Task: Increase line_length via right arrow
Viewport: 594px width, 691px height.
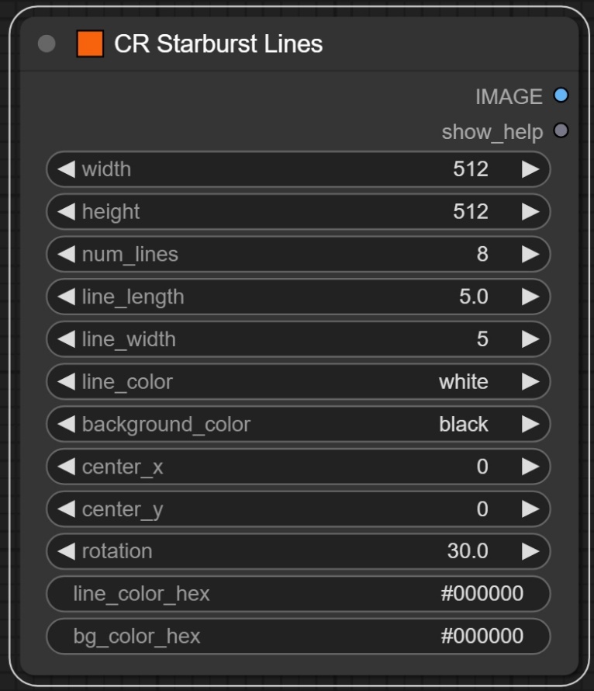Action: (x=530, y=297)
